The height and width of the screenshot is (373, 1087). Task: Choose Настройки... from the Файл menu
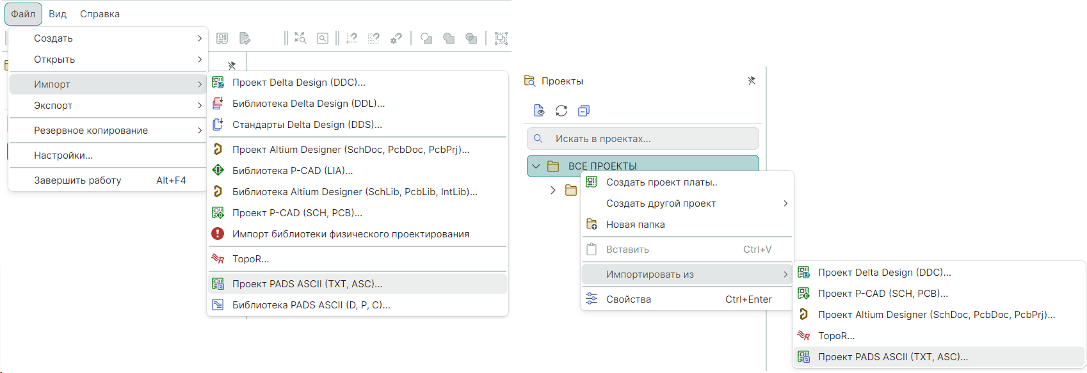pyautogui.click(x=63, y=155)
